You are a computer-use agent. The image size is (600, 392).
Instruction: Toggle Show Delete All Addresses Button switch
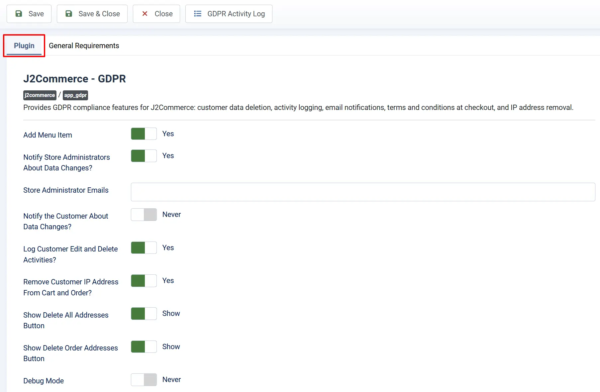point(144,314)
